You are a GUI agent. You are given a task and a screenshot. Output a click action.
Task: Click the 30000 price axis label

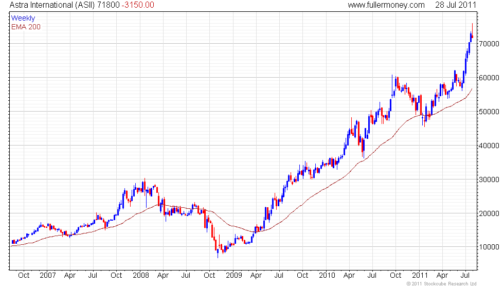(x=489, y=179)
